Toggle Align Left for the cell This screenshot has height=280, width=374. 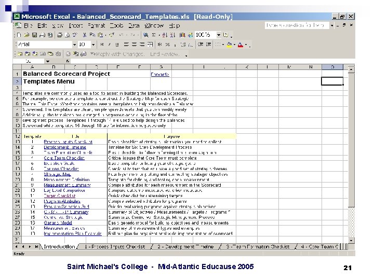[126, 45]
